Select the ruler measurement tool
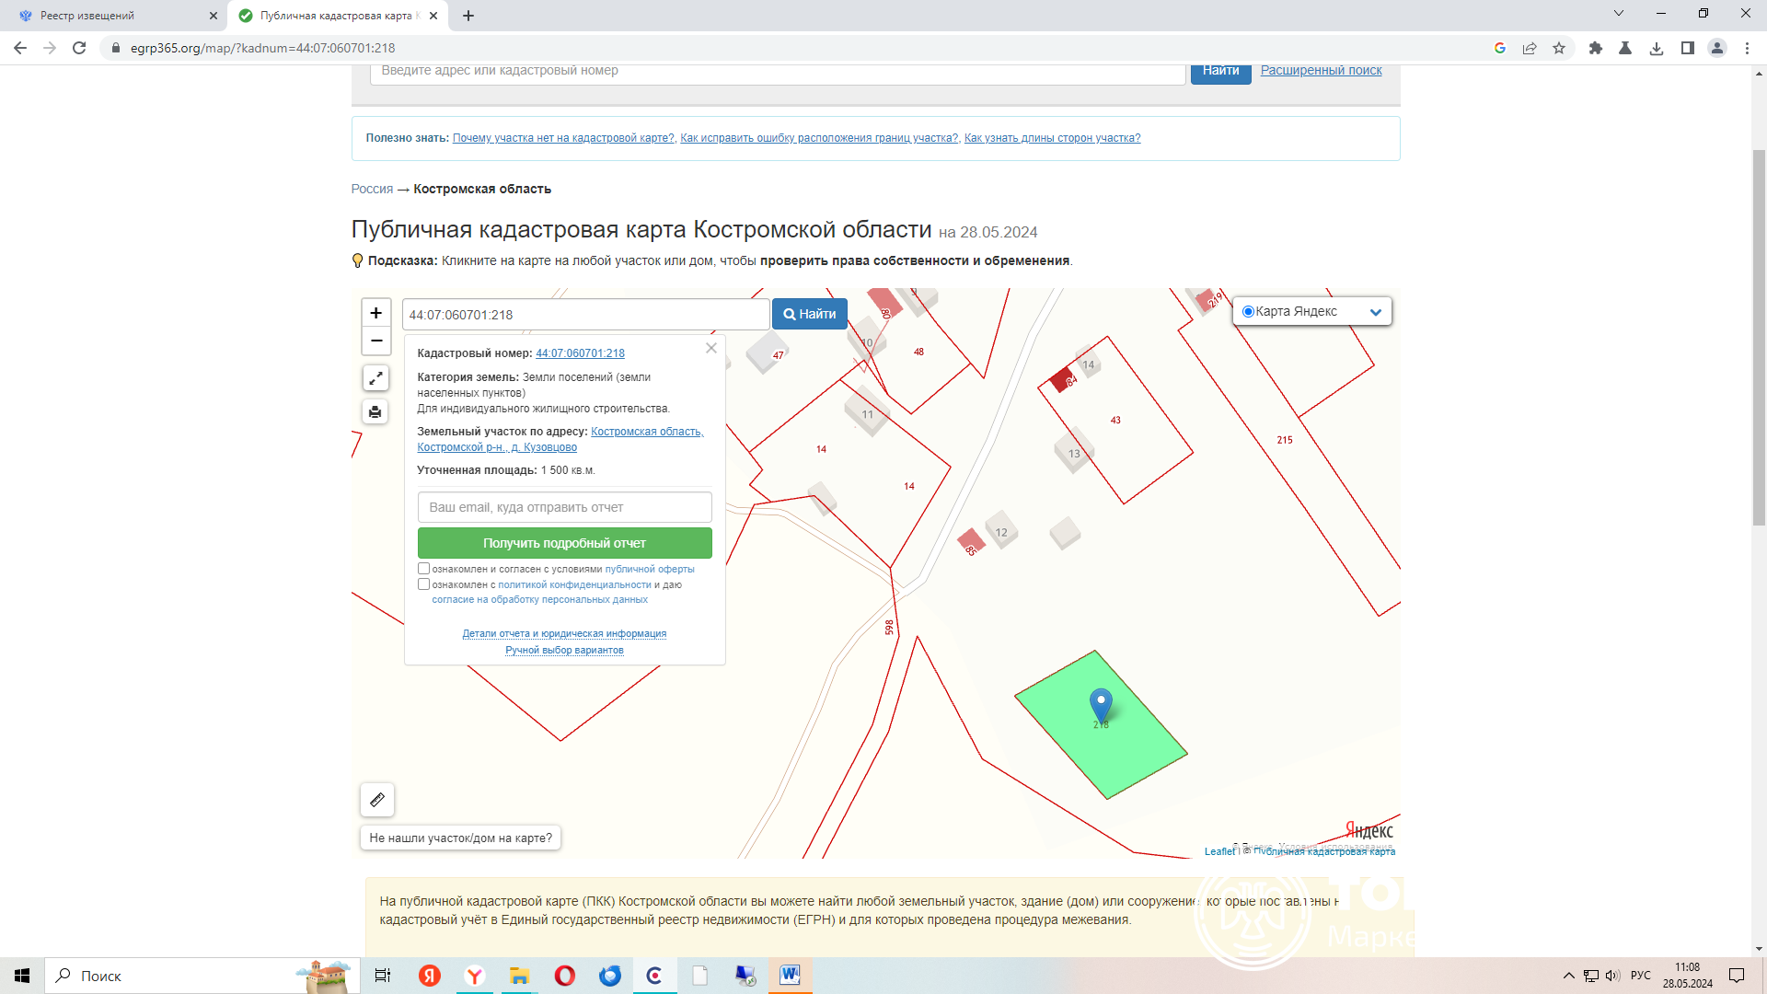 pos(377,800)
